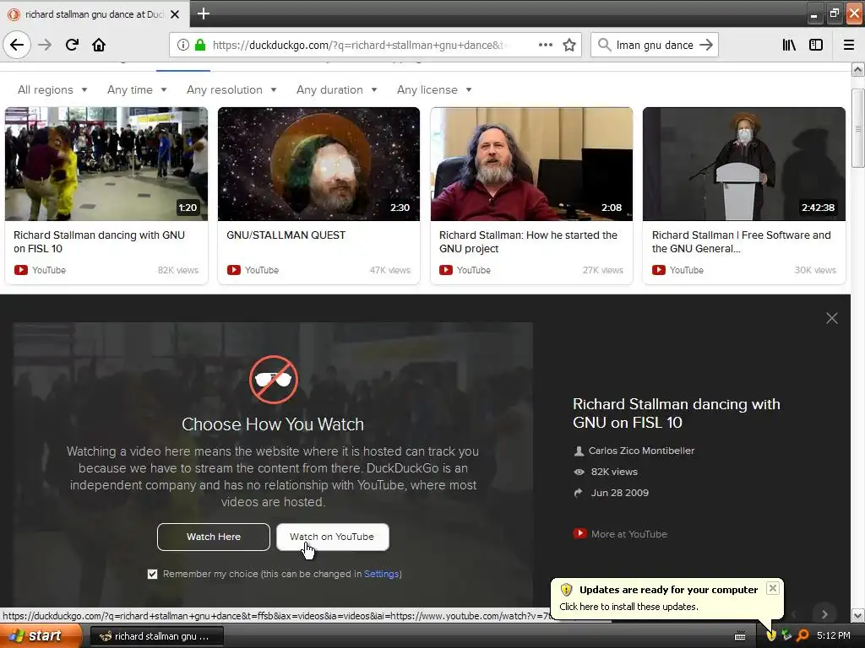Open page actions three-dots menu
Screen dimensions: 865x648
[545, 45]
